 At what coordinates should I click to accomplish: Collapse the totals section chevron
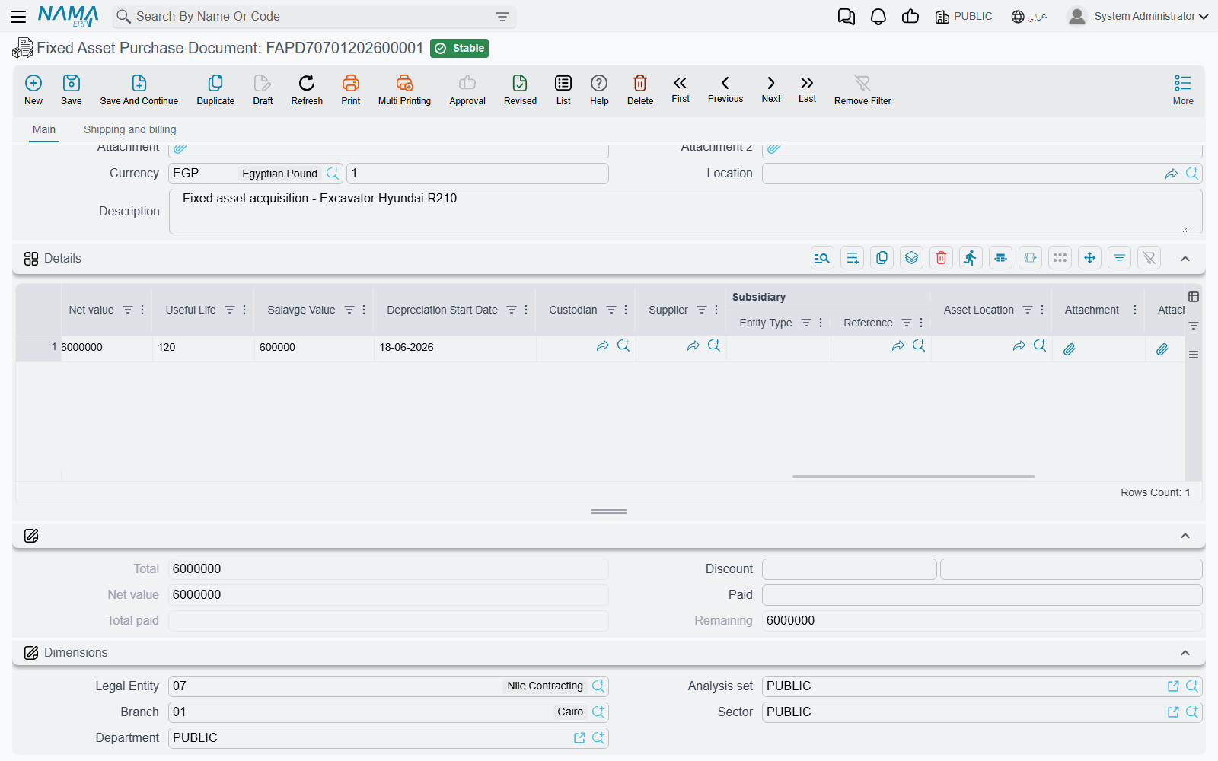pos(1185,536)
